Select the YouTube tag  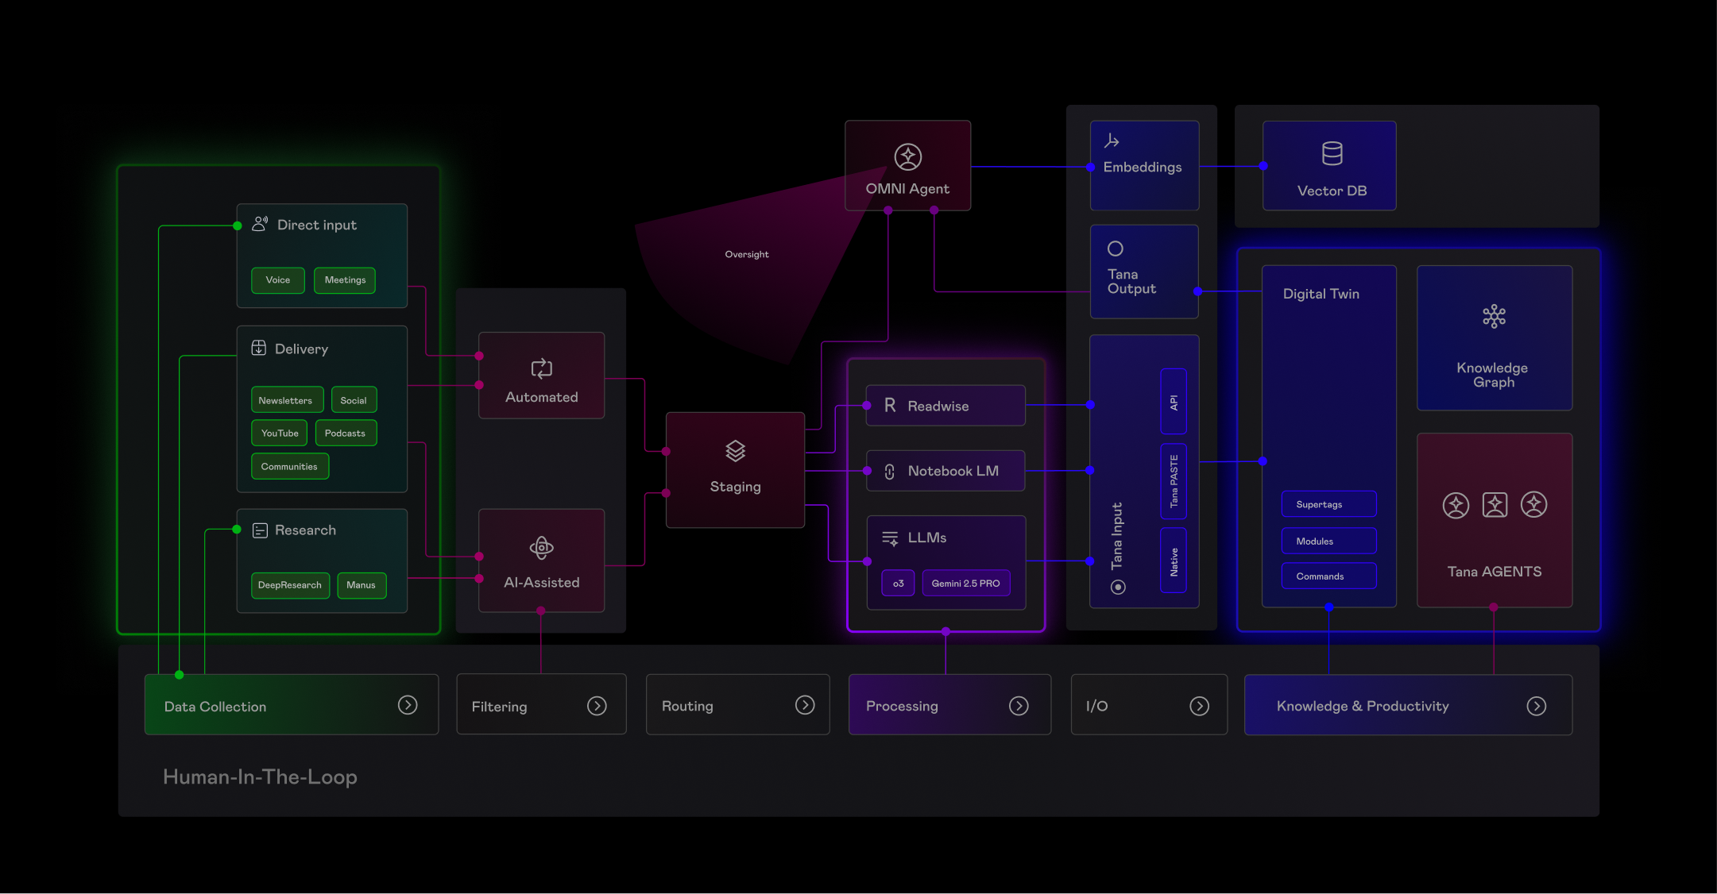(280, 433)
